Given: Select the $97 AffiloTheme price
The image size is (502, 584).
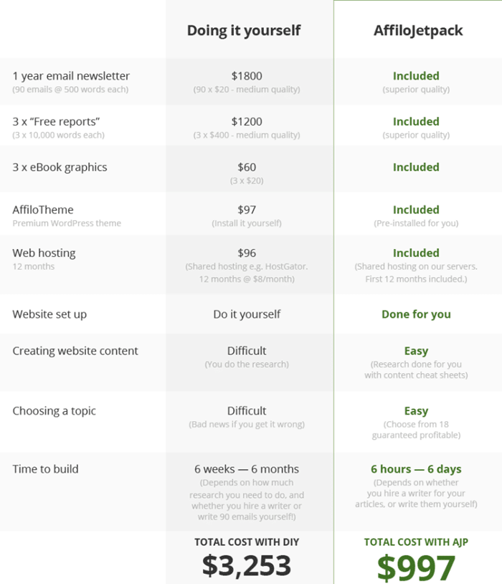Looking at the screenshot, I should click(247, 209).
